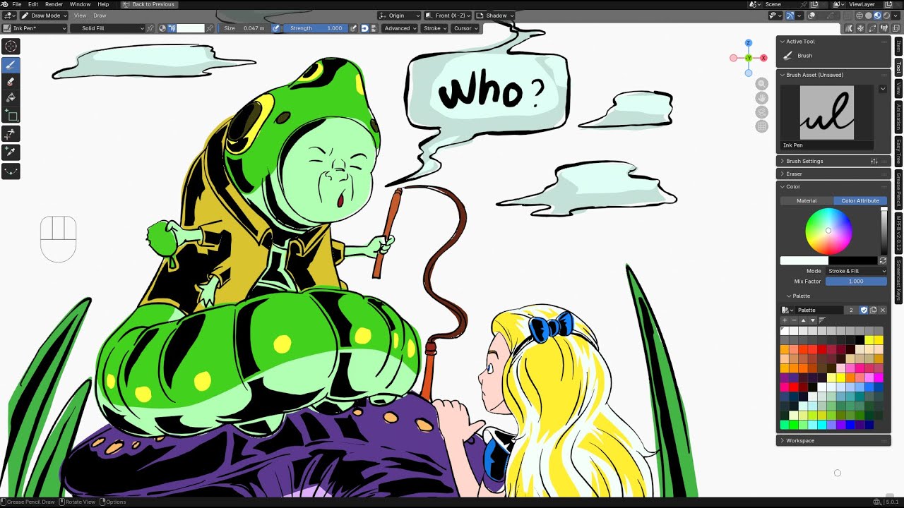Duplicate the Palette datablock
Screen dimensions: 904x508
pos(874,310)
